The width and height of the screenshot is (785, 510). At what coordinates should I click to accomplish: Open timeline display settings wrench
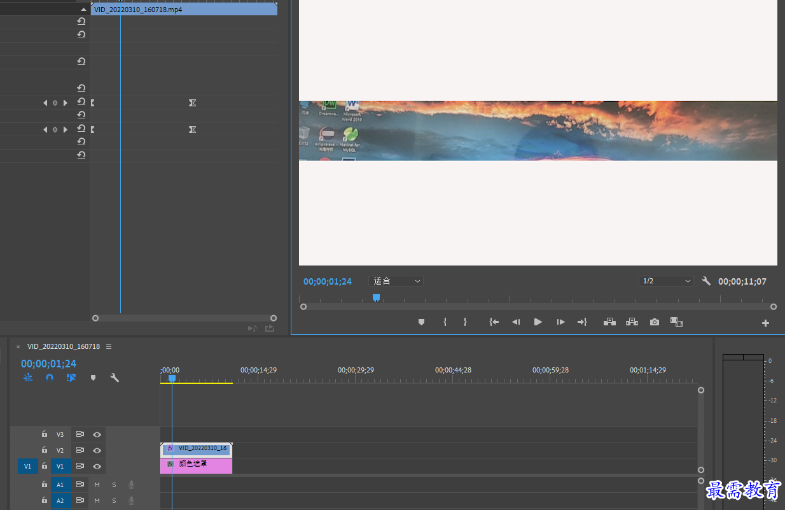pos(115,378)
